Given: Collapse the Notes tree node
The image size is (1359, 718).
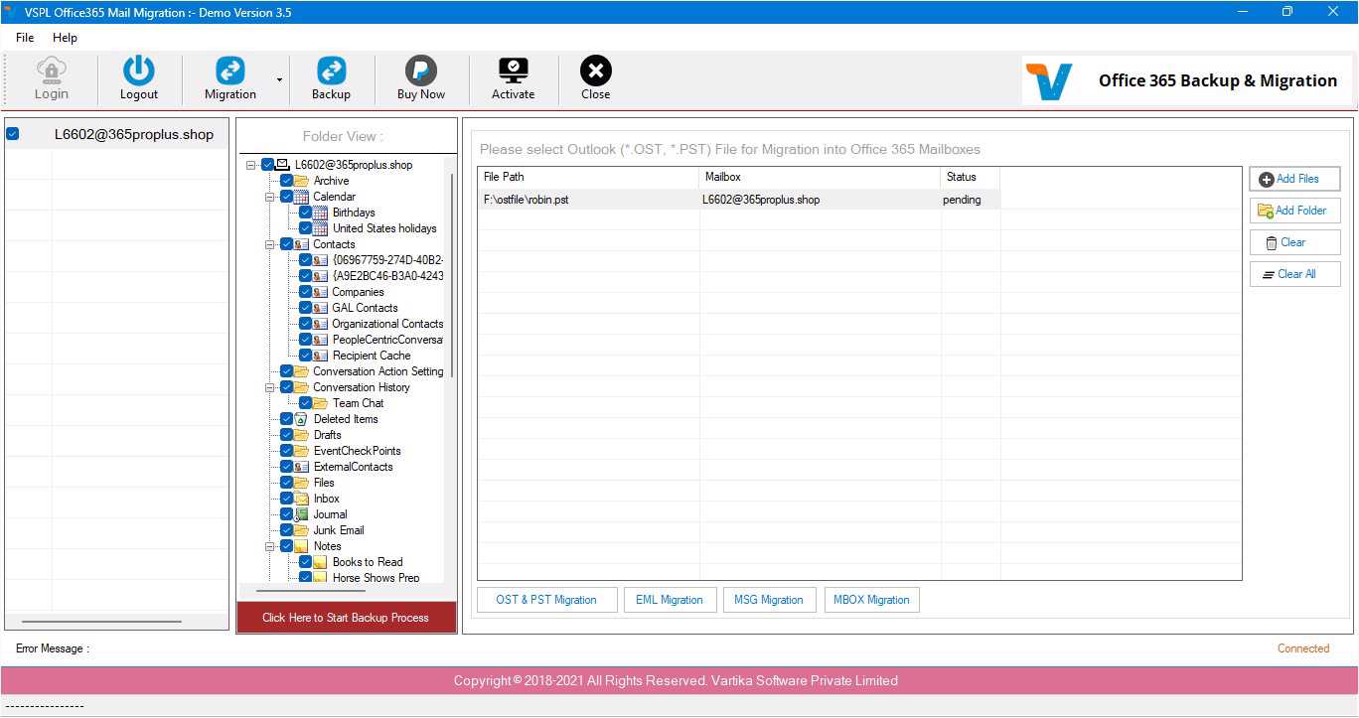Looking at the screenshot, I should (x=270, y=546).
